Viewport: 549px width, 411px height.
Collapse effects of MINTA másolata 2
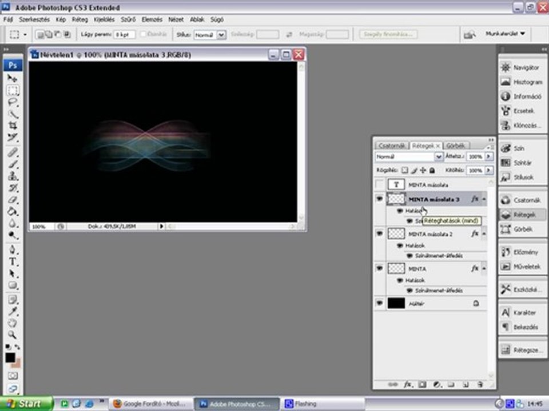(484, 233)
